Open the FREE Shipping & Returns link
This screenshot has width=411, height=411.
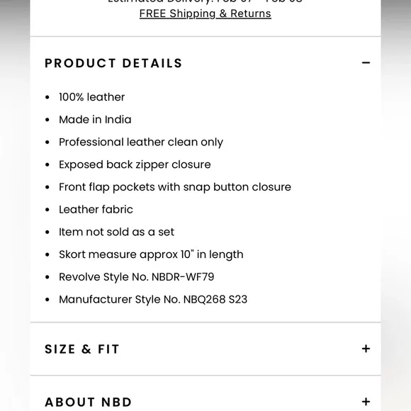coord(205,13)
